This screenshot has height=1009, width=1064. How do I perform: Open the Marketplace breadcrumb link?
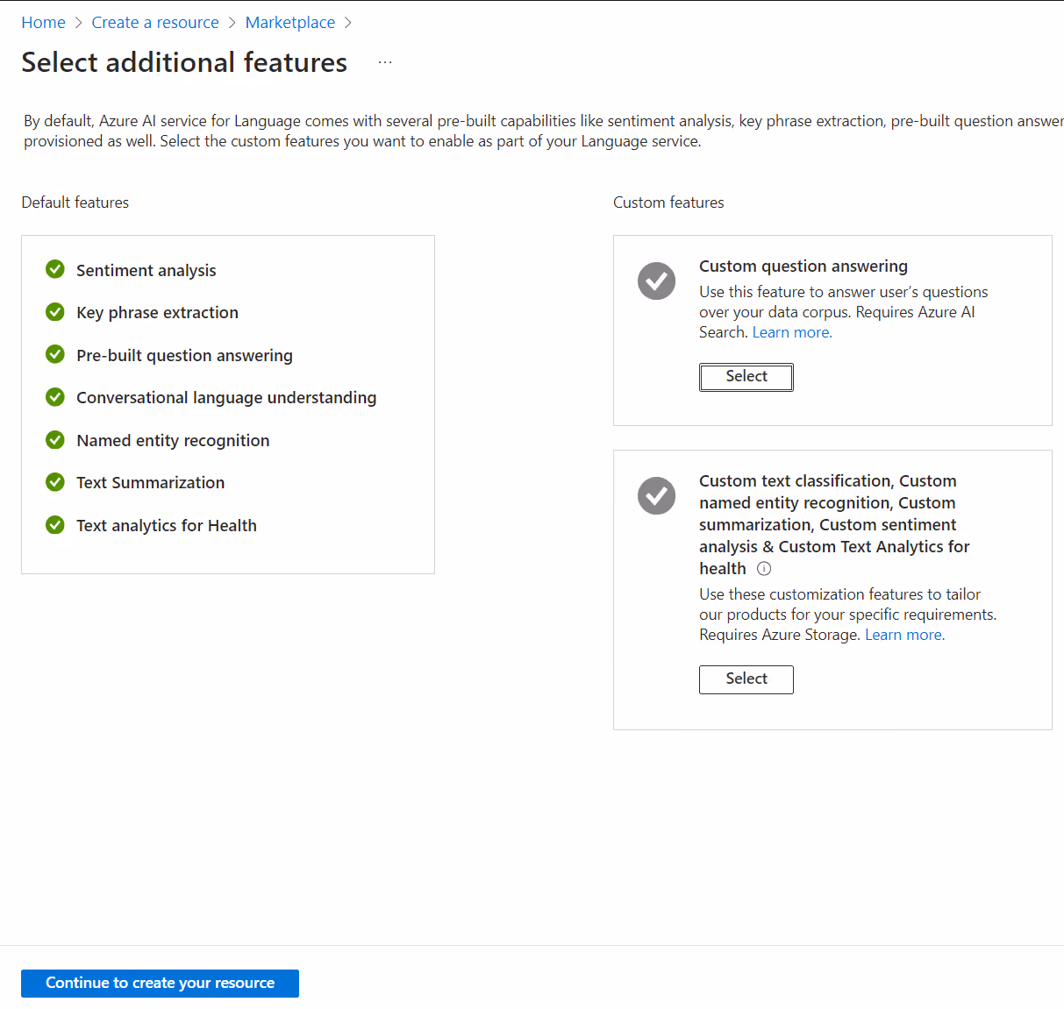click(289, 23)
